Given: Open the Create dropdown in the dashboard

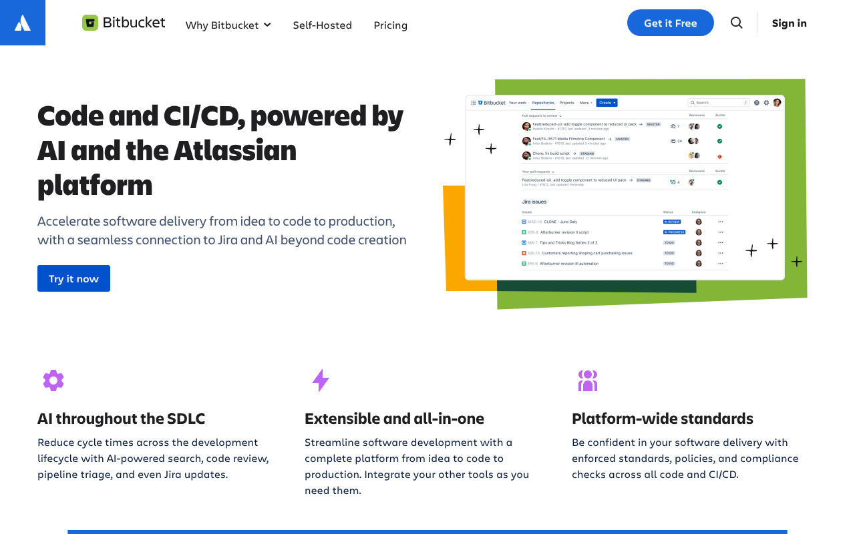Looking at the screenshot, I should (607, 102).
